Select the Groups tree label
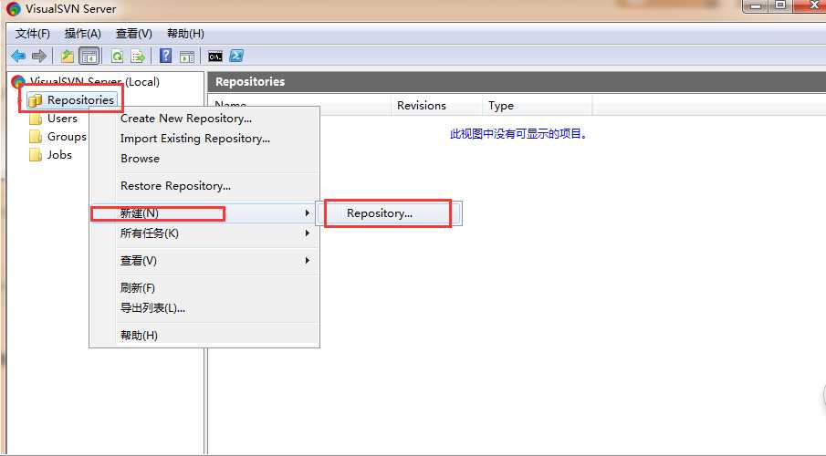 pyautogui.click(x=67, y=137)
